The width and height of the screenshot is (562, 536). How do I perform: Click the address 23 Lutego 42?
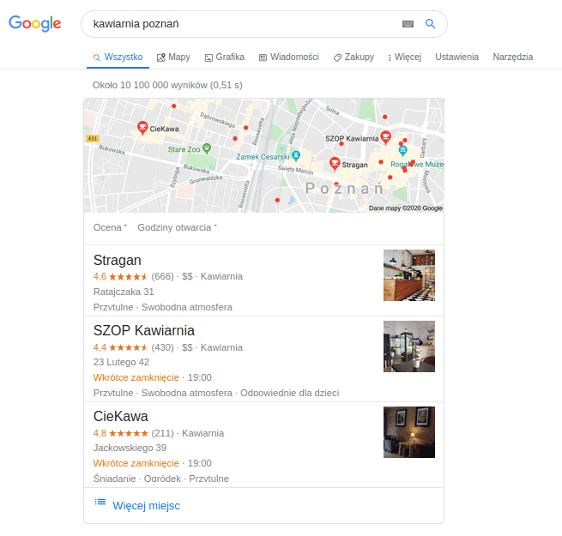(x=121, y=362)
